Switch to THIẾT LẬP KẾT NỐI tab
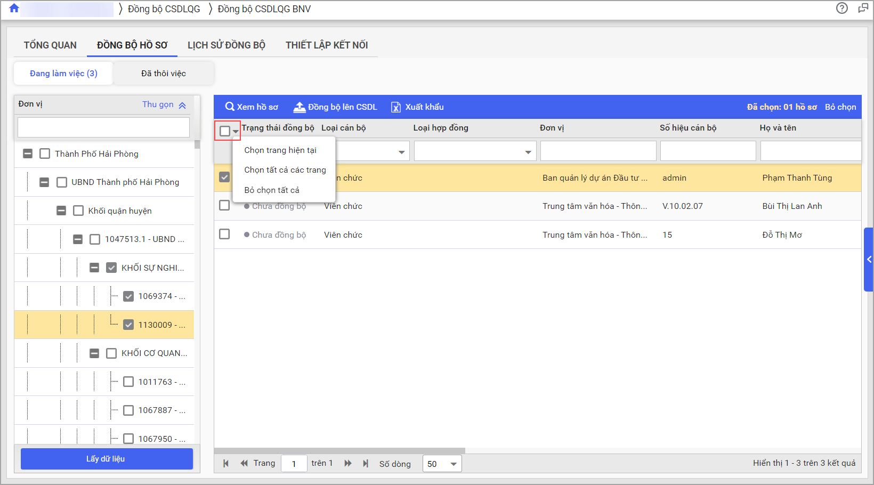874x485 pixels. [x=327, y=45]
